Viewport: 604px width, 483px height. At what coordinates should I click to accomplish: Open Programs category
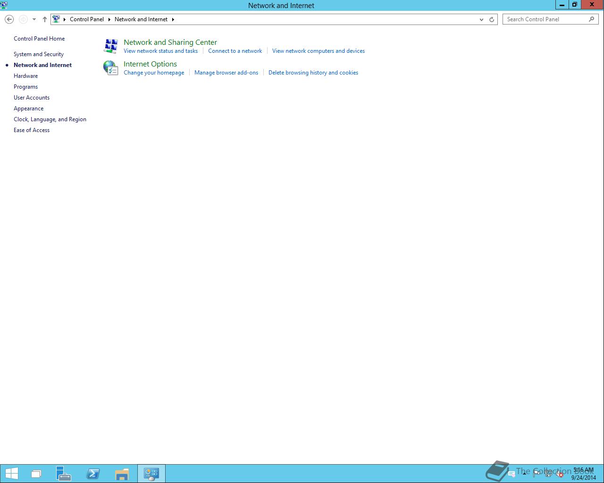pos(25,87)
